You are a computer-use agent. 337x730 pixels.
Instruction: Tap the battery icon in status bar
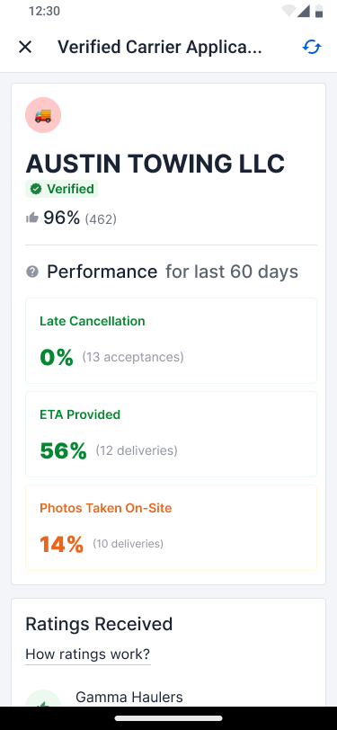pos(319,11)
